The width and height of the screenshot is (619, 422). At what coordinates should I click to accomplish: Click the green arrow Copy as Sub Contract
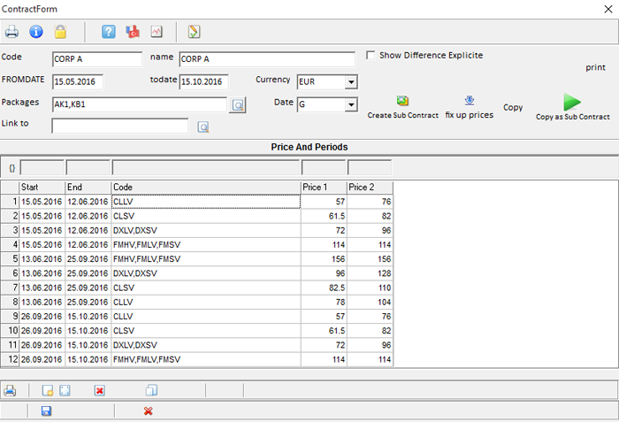(x=572, y=103)
